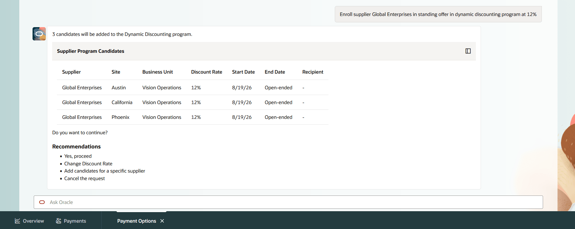Viewport: 575px width, 229px height.
Task: Click the 'Do you want to continue?' text
Action: (x=80, y=132)
